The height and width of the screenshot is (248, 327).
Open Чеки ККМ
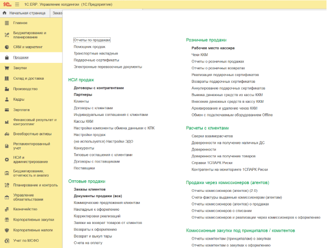tap(200, 55)
